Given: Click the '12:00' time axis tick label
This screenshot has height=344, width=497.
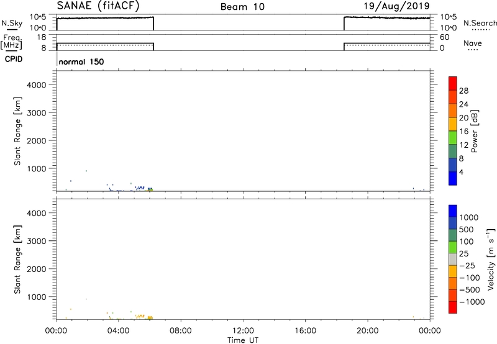Looking at the screenshot, I should (243, 331).
